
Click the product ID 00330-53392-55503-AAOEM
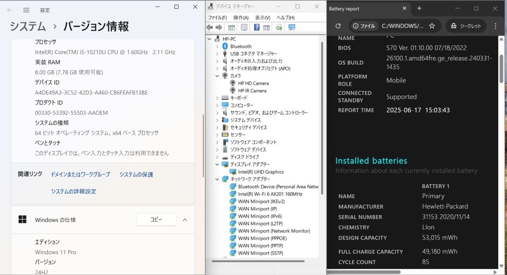click(x=71, y=113)
